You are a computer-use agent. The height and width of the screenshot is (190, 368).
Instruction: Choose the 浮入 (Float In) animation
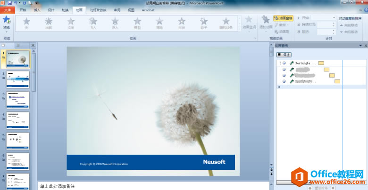pyautogui.click(x=115, y=23)
